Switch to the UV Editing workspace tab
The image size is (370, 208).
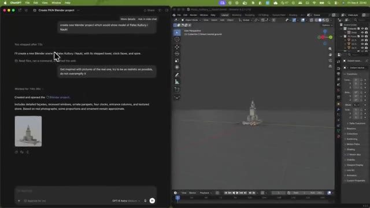point(263,15)
